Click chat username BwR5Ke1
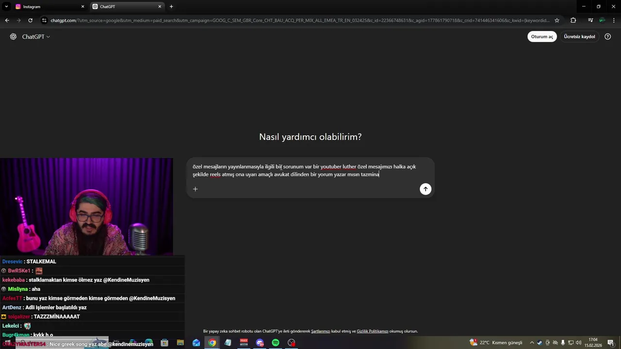This screenshot has height=349, width=621. 19,271
